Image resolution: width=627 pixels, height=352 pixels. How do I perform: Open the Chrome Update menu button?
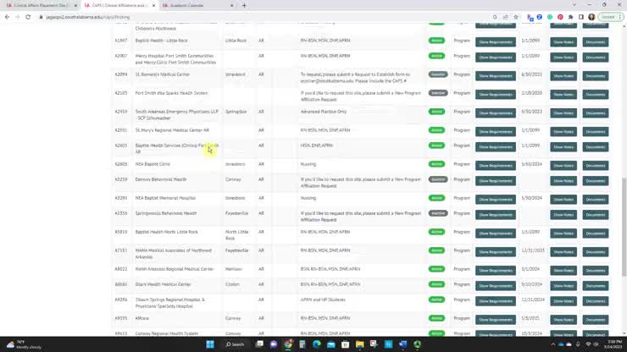click(x=611, y=17)
